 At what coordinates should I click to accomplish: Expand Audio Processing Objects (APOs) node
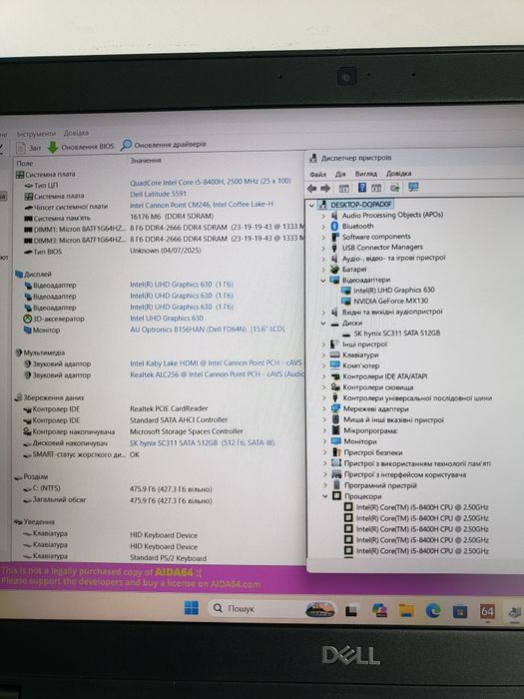click(323, 216)
